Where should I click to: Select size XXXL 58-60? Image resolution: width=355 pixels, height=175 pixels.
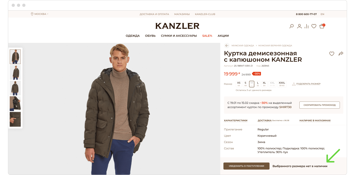282,84
